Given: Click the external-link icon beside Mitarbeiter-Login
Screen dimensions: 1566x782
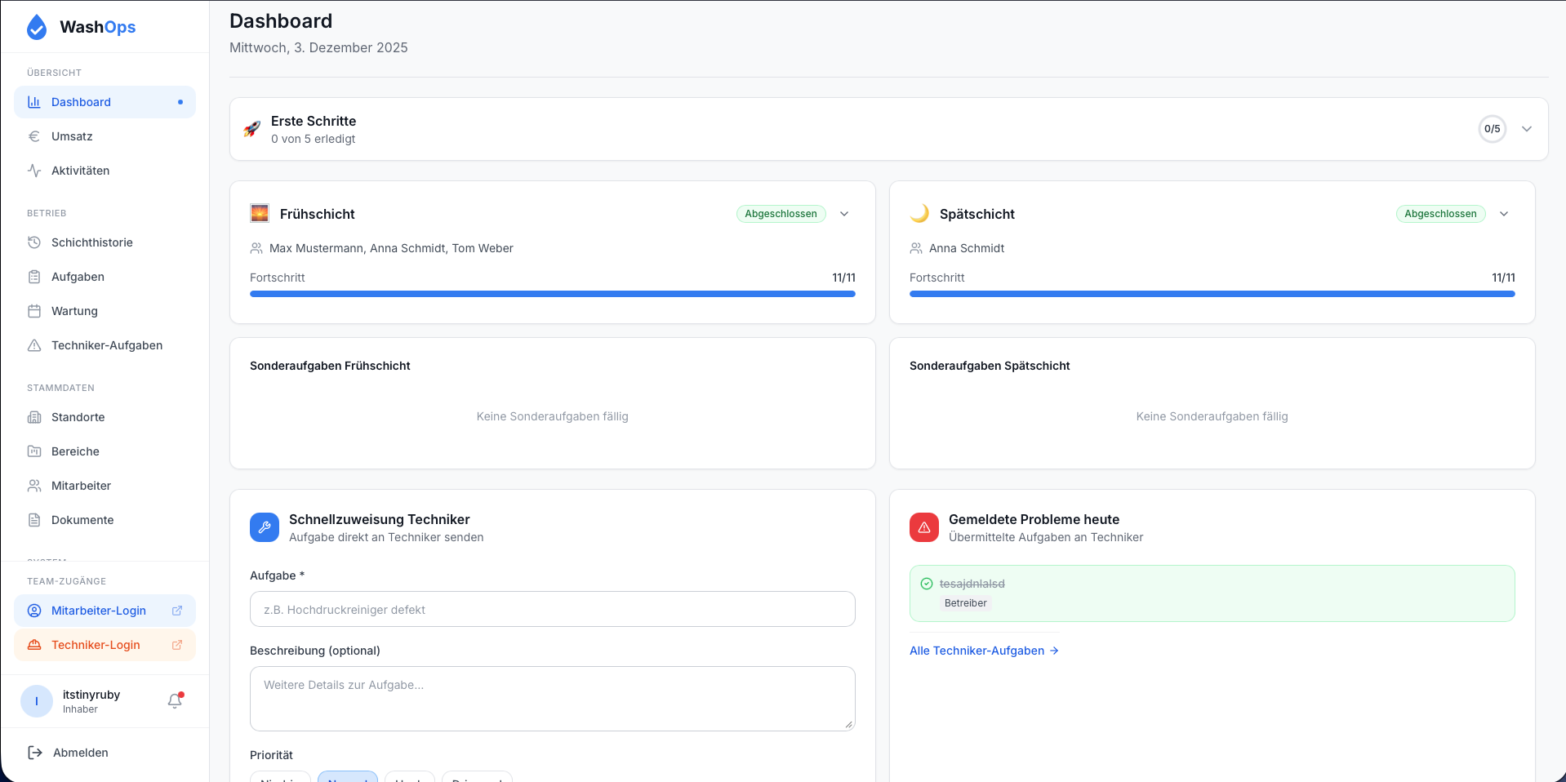Looking at the screenshot, I should (x=177, y=611).
